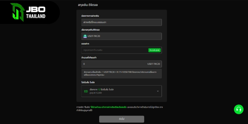The height and width of the screenshot is (124, 248).
Task: Click the USDT-TRC20 unit suffix label
Action: pyautogui.click(x=153, y=64)
